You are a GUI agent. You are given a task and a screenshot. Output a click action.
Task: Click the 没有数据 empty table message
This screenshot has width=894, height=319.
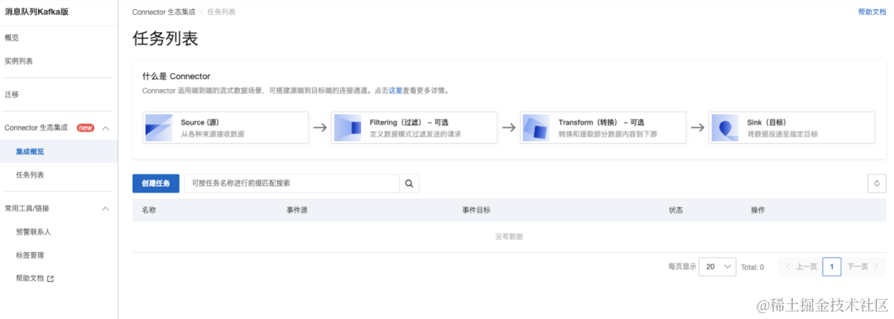(509, 236)
